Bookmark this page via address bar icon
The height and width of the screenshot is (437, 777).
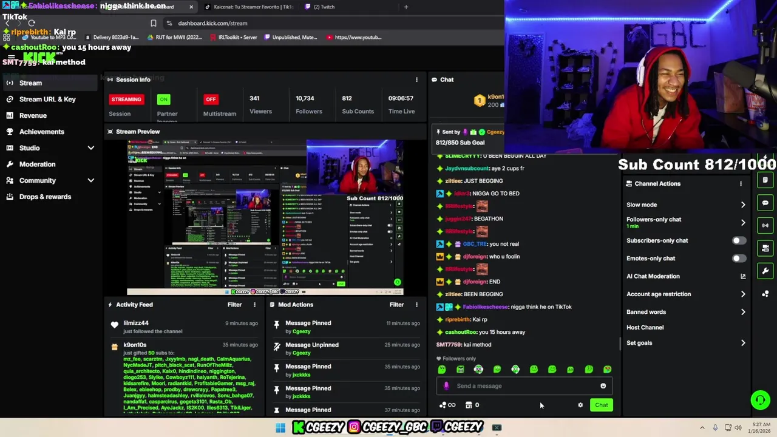(x=153, y=23)
